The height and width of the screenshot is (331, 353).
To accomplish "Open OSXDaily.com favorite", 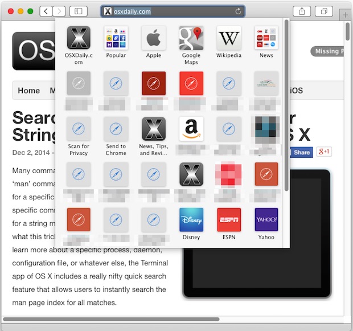I will tap(79, 45).
